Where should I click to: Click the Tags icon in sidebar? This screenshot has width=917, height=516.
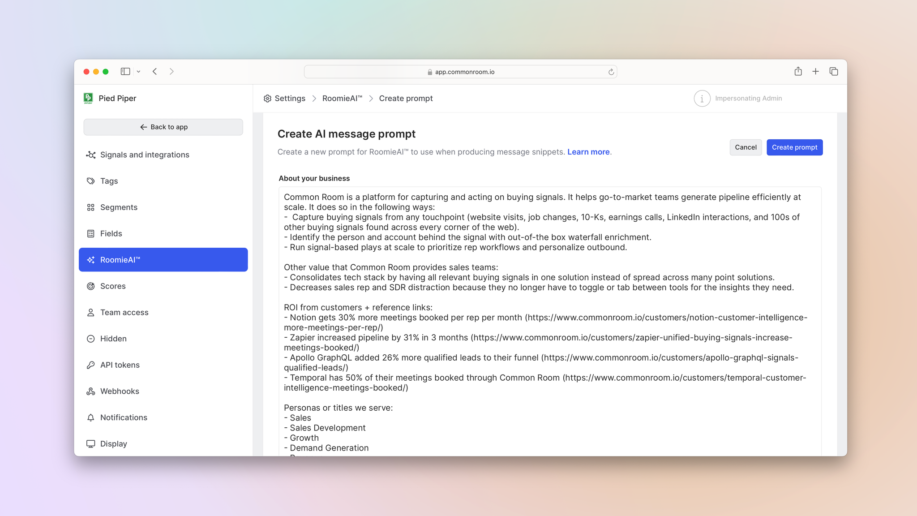pyautogui.click(x=90, y=181)
